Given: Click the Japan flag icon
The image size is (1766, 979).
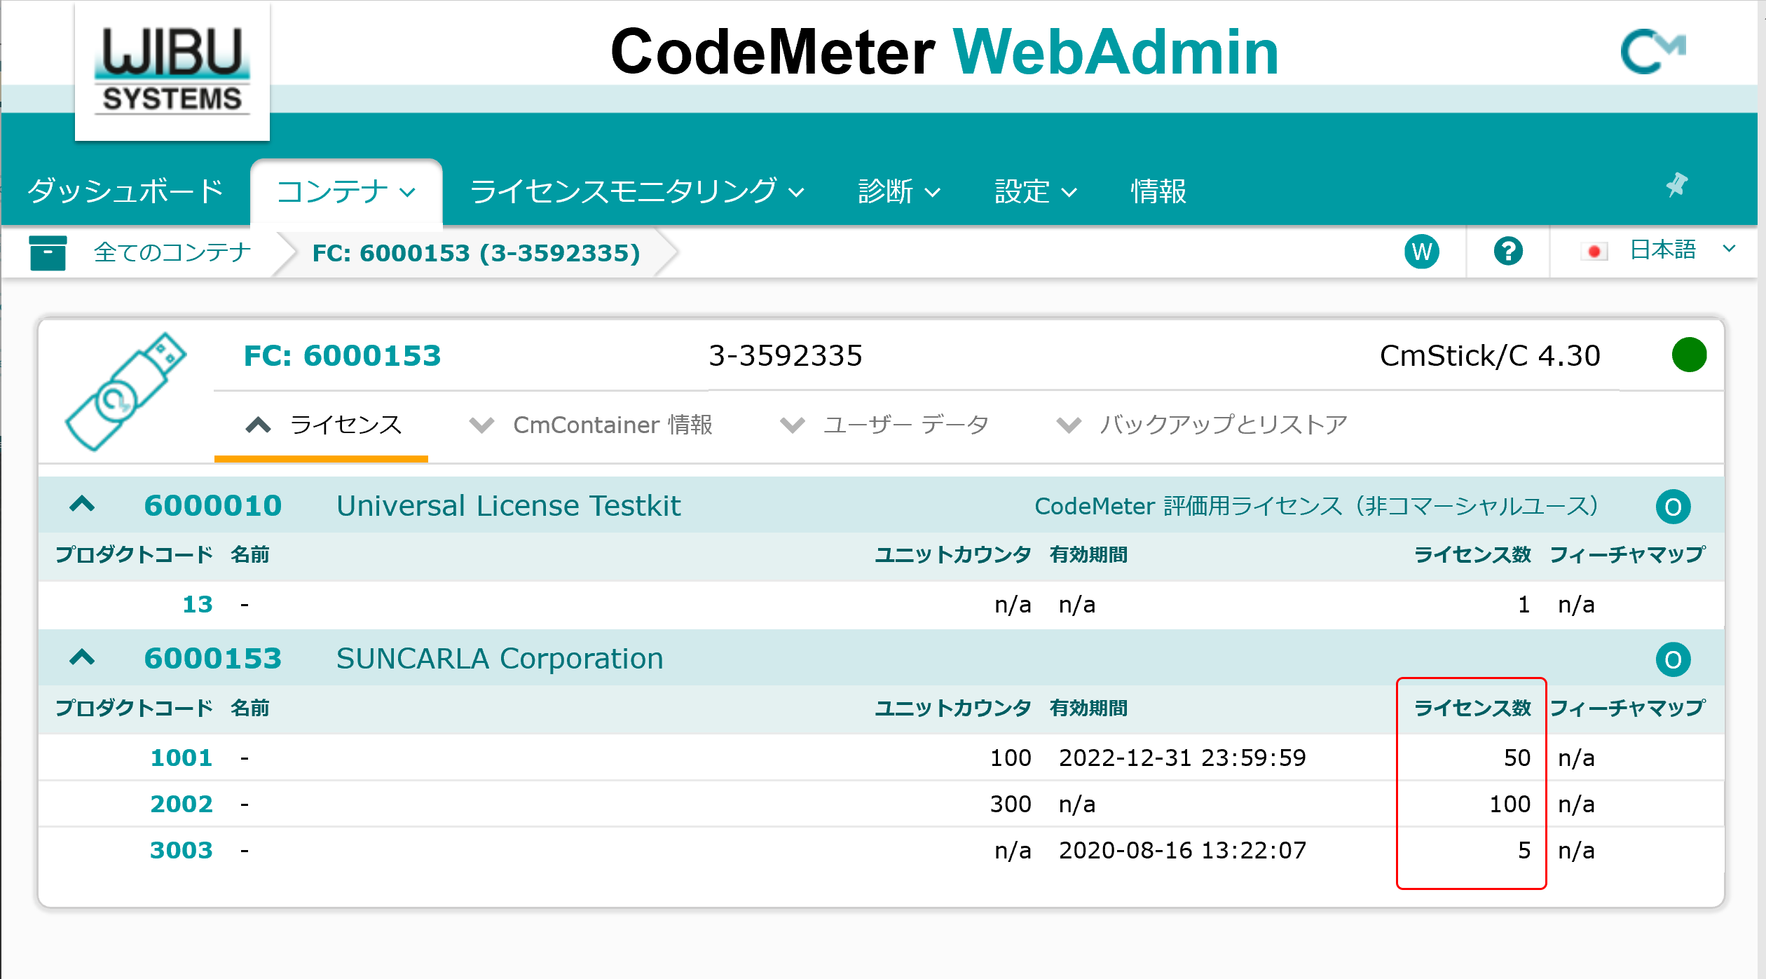Looking at the screenshot, I should pos(1594,251).
